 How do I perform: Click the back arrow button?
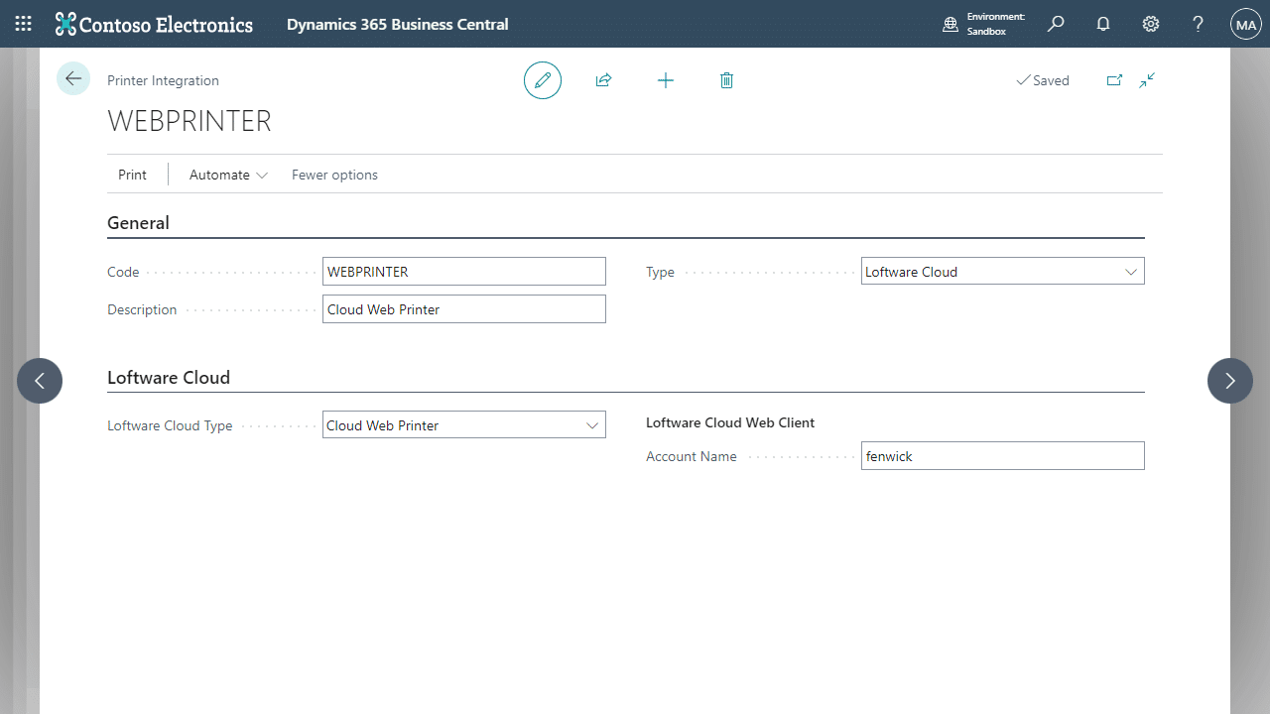pyautogui.click(x=73, y=78)
